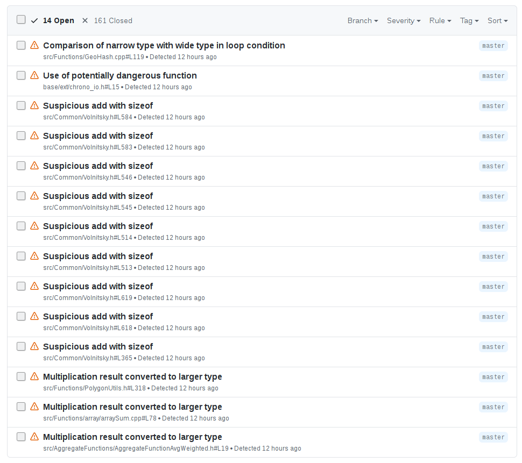Open Suspicious add with sizeof at Volnitsky.h#L365
The height and width of the screenshot is (463, 522).
pyautogui.click(x=98, y=347)
